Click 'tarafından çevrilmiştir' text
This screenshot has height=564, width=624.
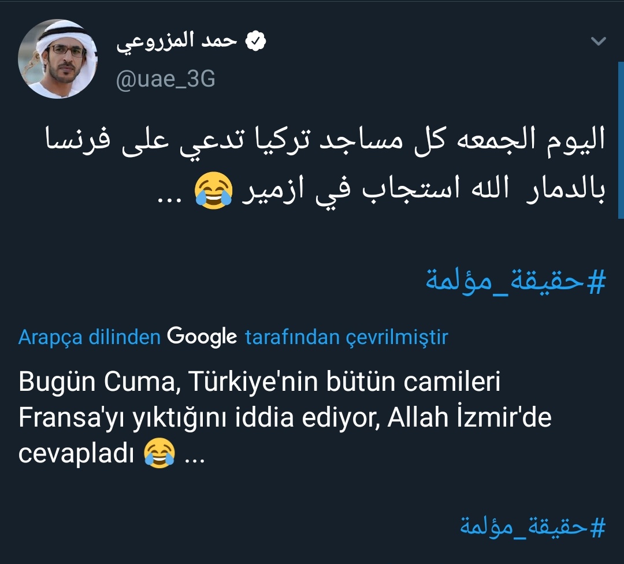346,337
